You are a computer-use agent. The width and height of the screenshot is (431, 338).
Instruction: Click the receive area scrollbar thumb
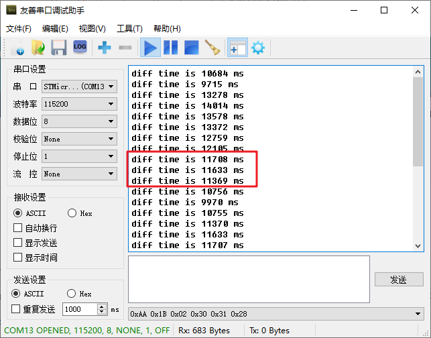(x=418, y=121)
